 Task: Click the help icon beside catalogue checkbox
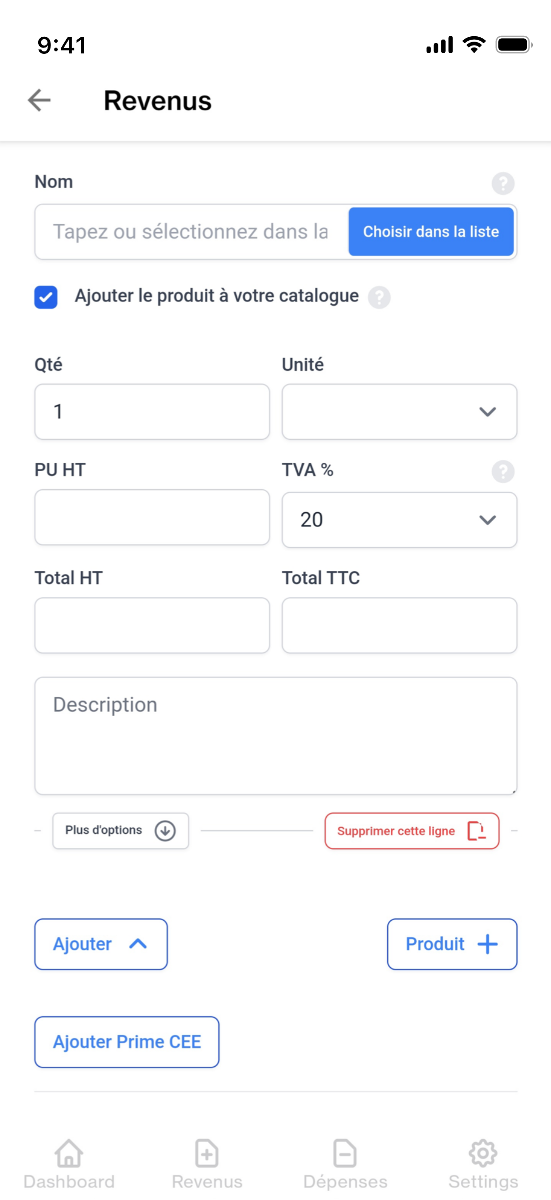click(379, 296)
